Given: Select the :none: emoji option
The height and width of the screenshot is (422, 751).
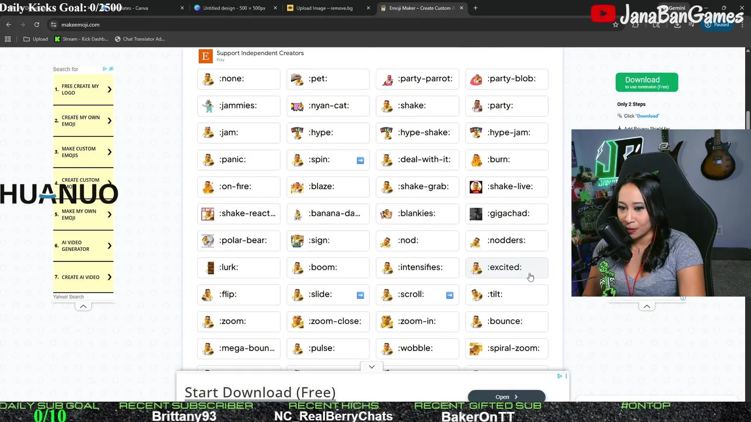Looking at the screenshot, I should pos(239,79).
